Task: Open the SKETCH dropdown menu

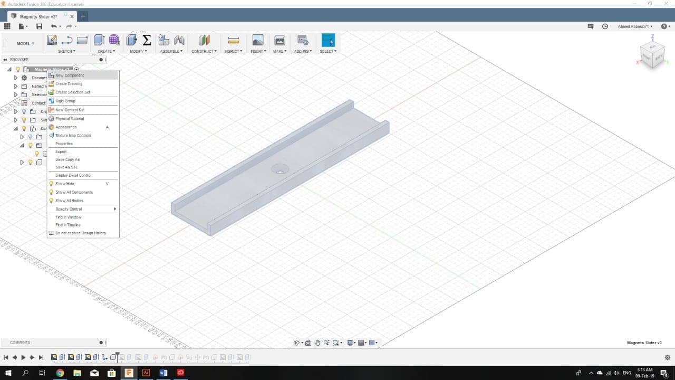Action: coord(66,51)
